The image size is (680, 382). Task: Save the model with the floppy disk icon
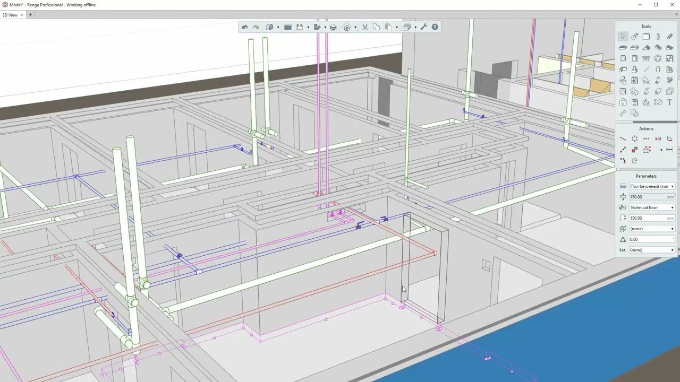[300, 27]
